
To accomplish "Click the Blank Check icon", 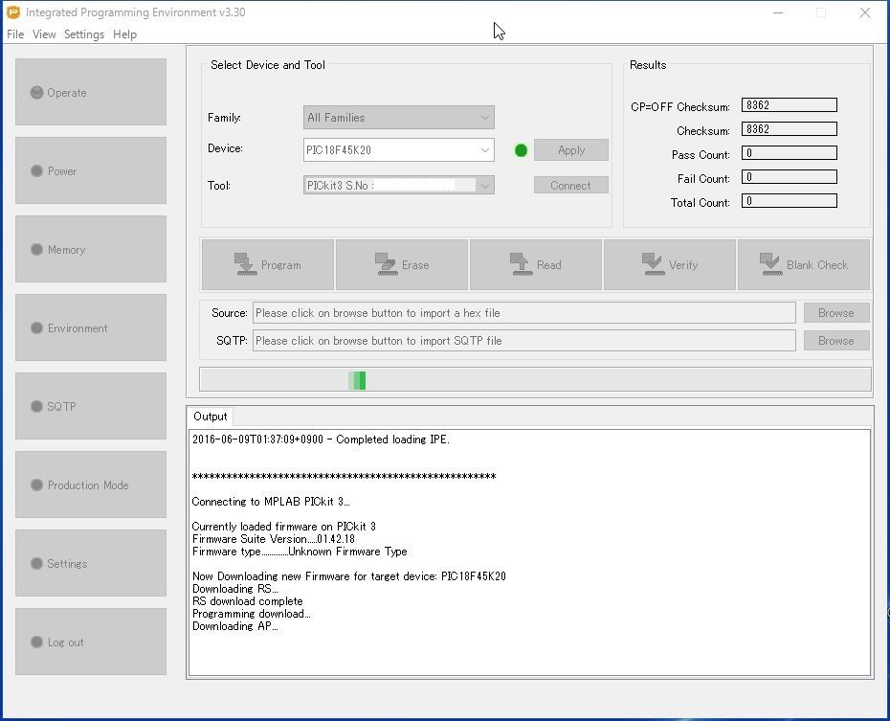I will coord(770,264).
